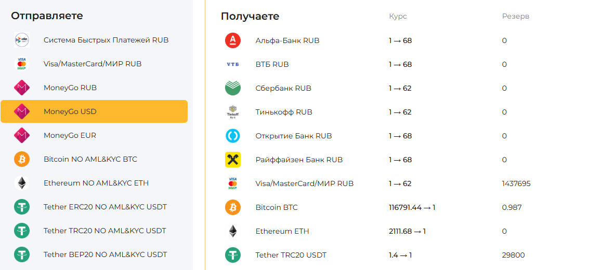Click the SBP fast payments system icon

[x=22, y=40]
